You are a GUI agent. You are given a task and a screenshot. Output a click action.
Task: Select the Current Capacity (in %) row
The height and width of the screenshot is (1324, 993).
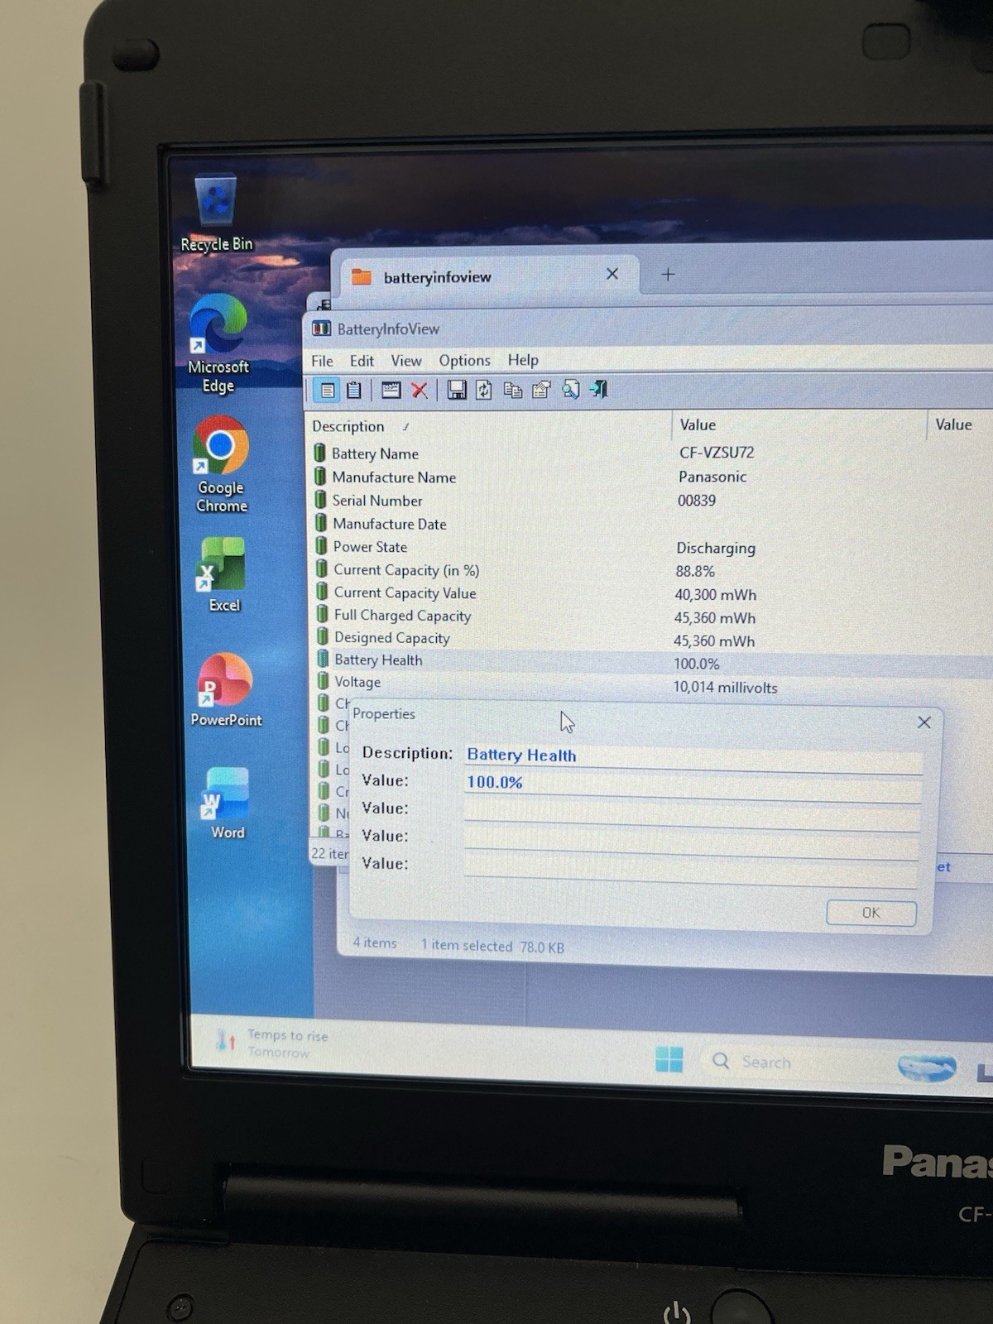650,570
